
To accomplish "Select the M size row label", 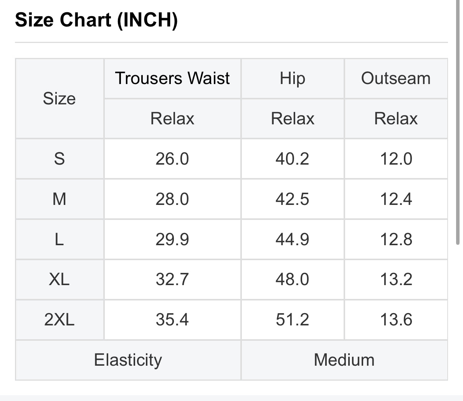I will pyautogui.click(x=60, y=199).
